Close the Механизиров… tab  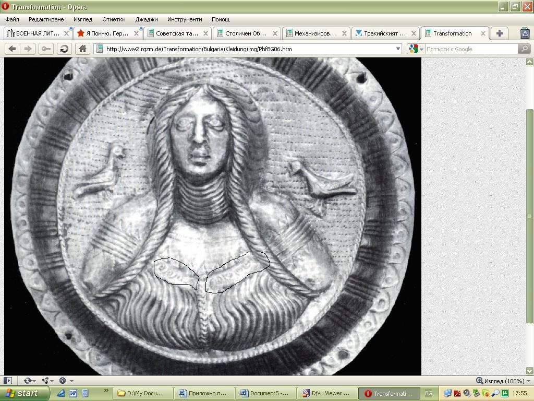[344, 33]
